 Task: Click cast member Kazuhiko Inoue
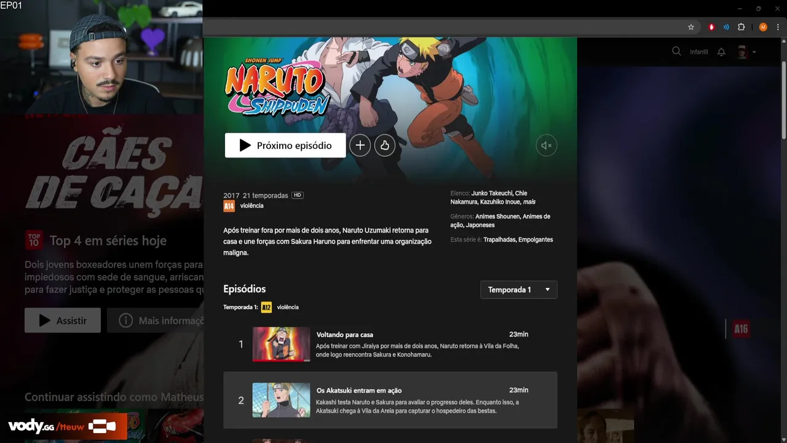(500, 202)
